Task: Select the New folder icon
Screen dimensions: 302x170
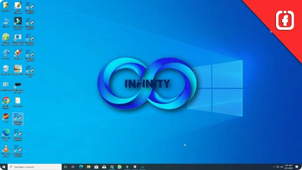Action: pyautogui.click(x=18, y=102)
